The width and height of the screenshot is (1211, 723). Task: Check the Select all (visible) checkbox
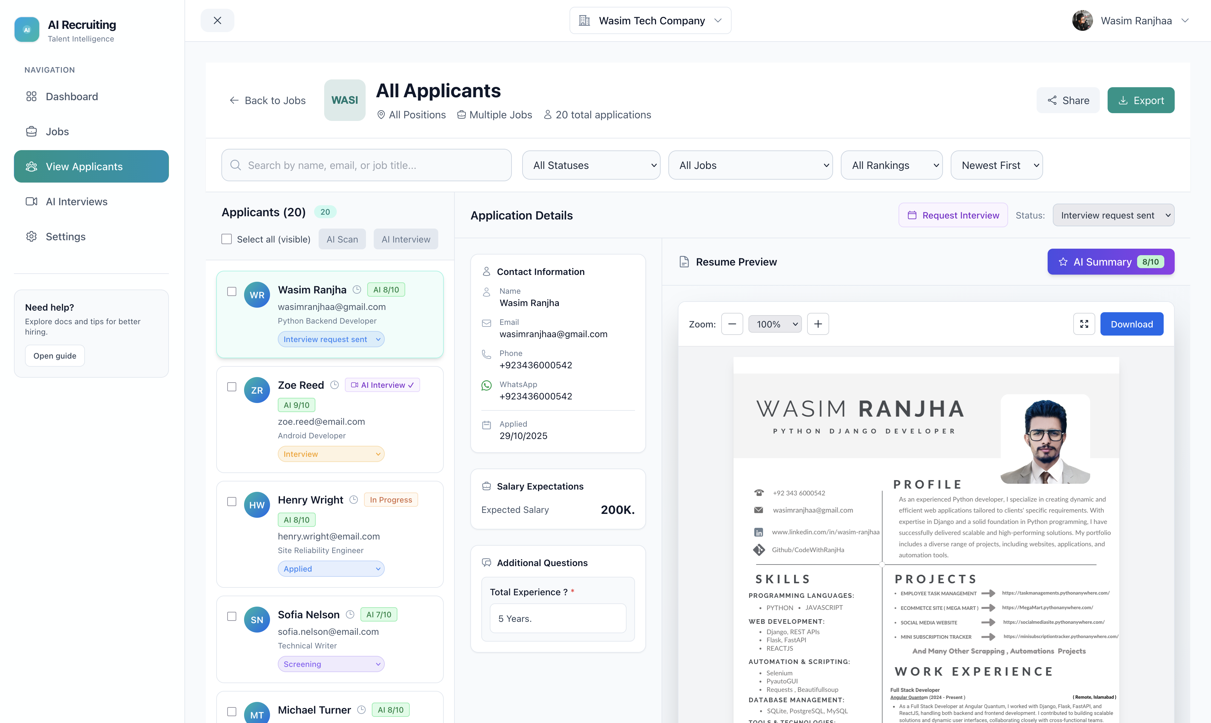227,239
